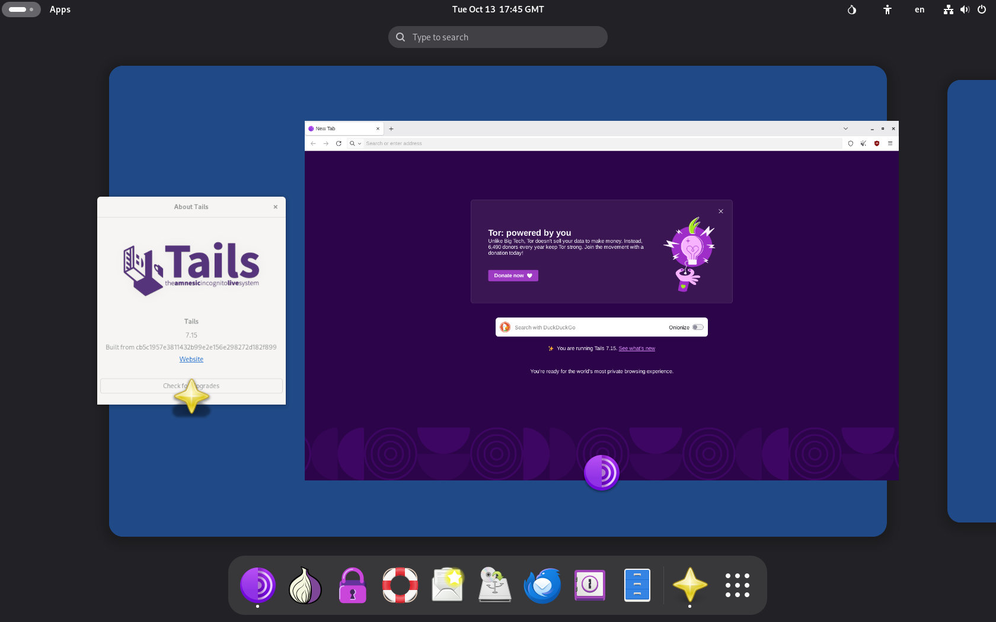Click the reload button in Tor Browser
The height and width of the screenshot is (622, 996).
[x=339, y=143]
